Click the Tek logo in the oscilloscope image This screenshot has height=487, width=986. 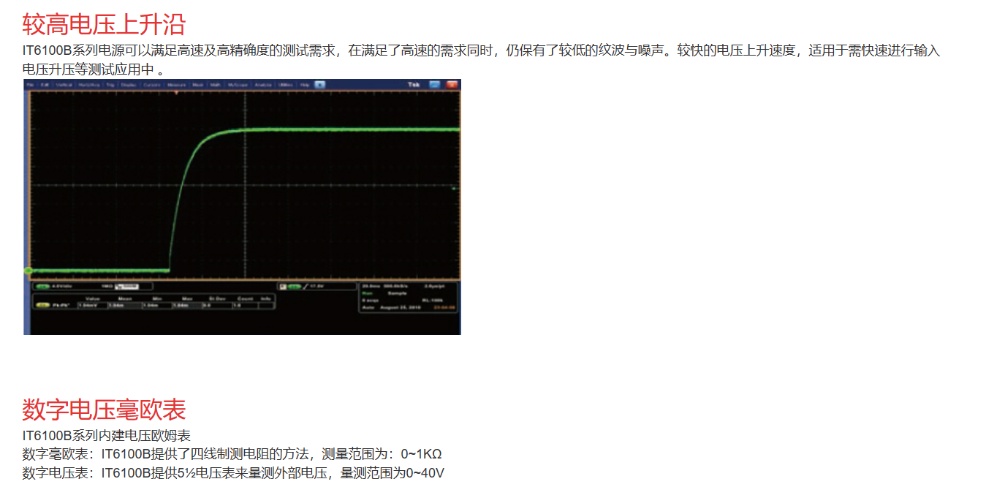pos(414,85)
